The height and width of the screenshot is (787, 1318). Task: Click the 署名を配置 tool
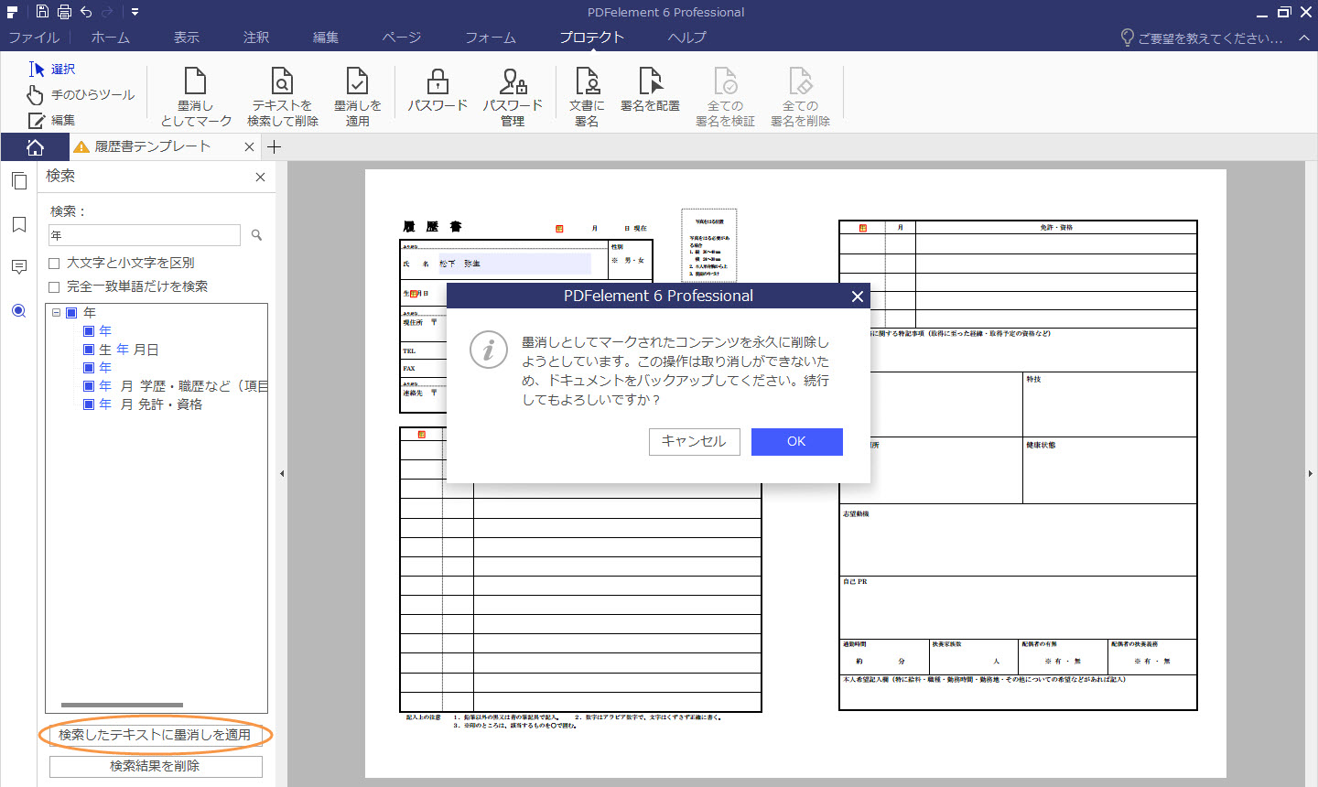[x=650, y=90]
